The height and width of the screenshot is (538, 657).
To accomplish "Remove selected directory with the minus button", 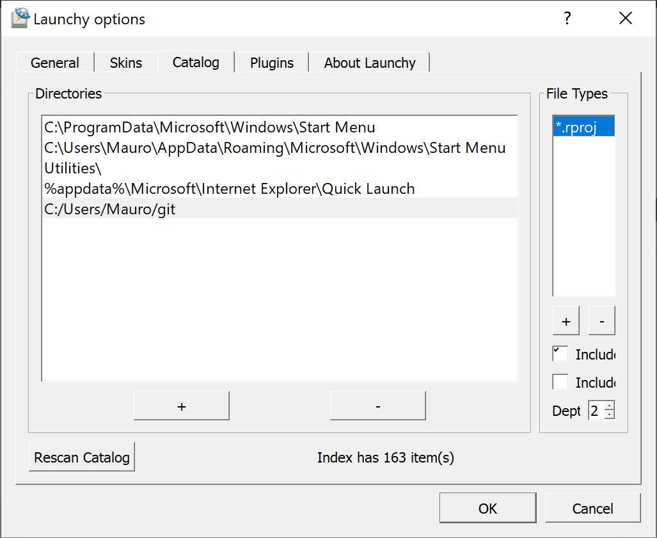I will (377, 406).
